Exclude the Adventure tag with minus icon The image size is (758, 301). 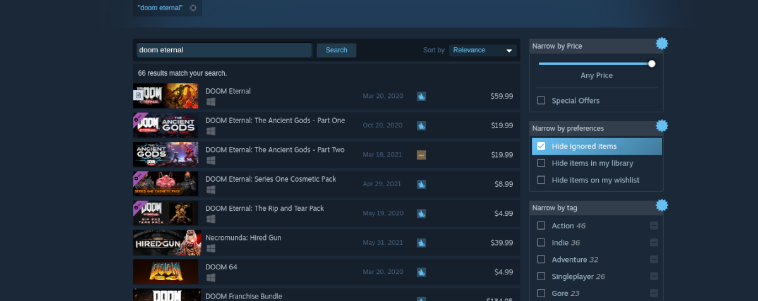pos(654,259)
